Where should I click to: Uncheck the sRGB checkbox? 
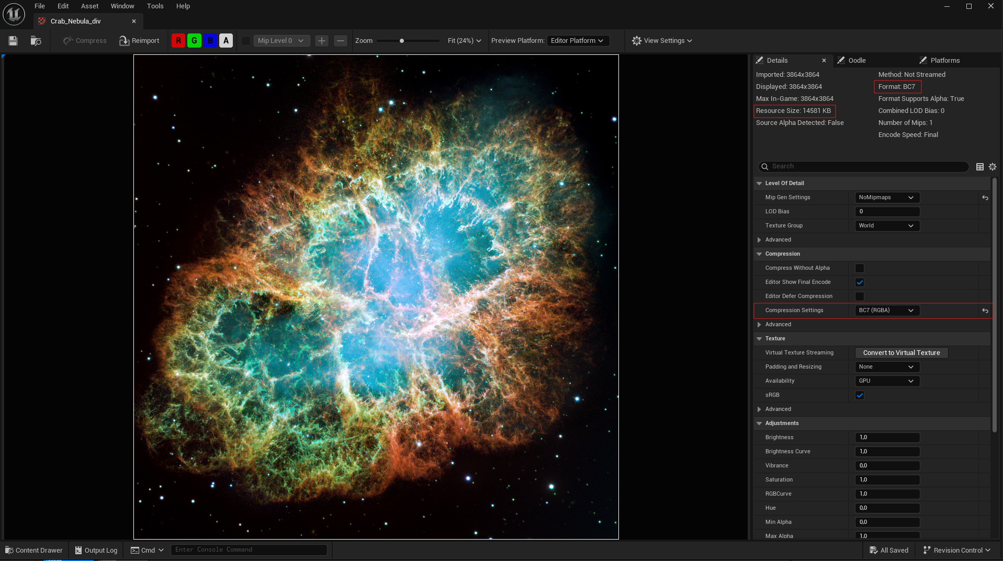pos(860,395)
